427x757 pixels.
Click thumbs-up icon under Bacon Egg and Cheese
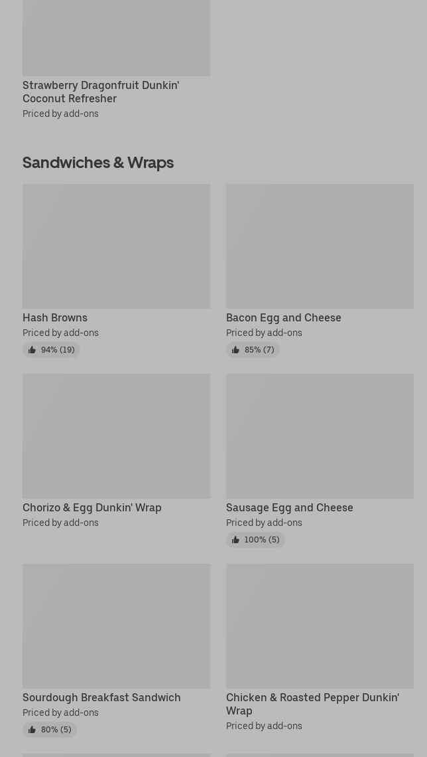tap(235, 350)
